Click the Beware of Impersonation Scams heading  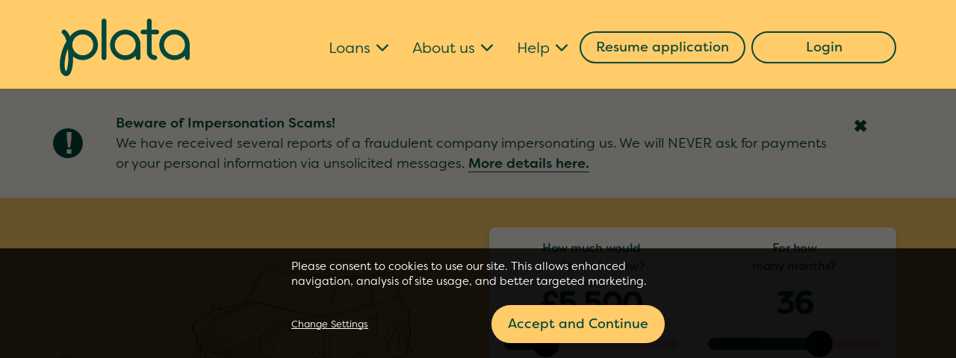point(226,123)
